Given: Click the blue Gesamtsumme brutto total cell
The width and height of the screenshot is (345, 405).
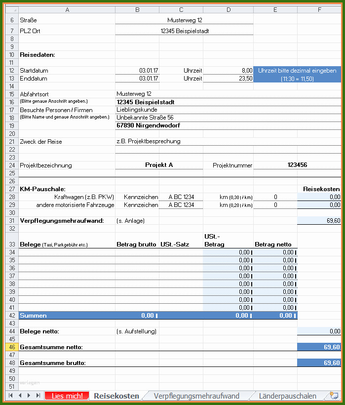Looking at the screenshot, I should [x=319, y=363].
